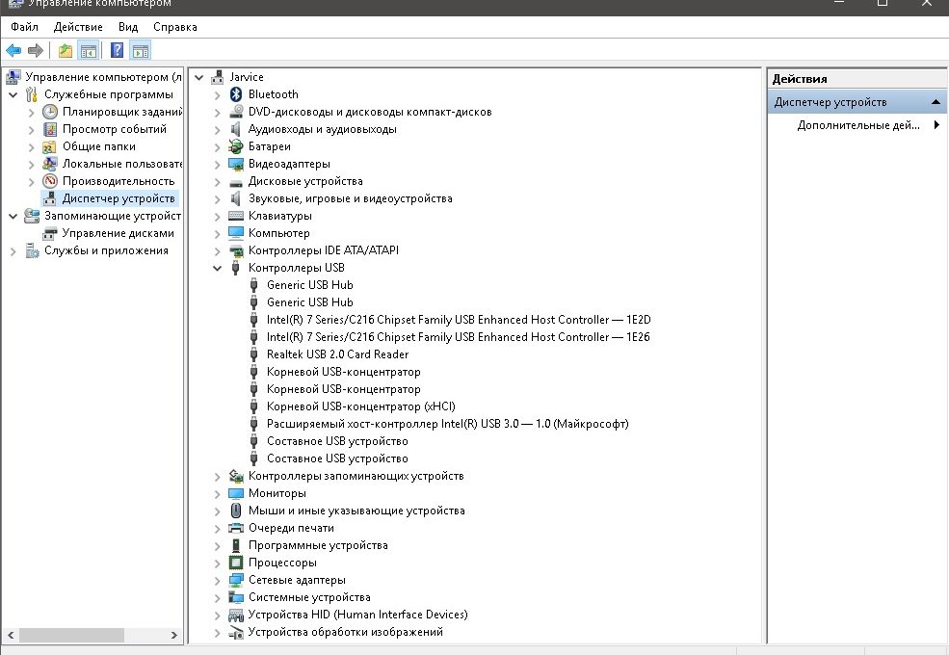
Task: Click the DVD-дисководы disc drive icon
Action: (236, 112)
